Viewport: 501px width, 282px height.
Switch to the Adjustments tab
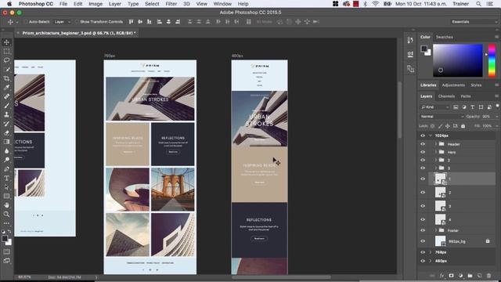(453, 85)
